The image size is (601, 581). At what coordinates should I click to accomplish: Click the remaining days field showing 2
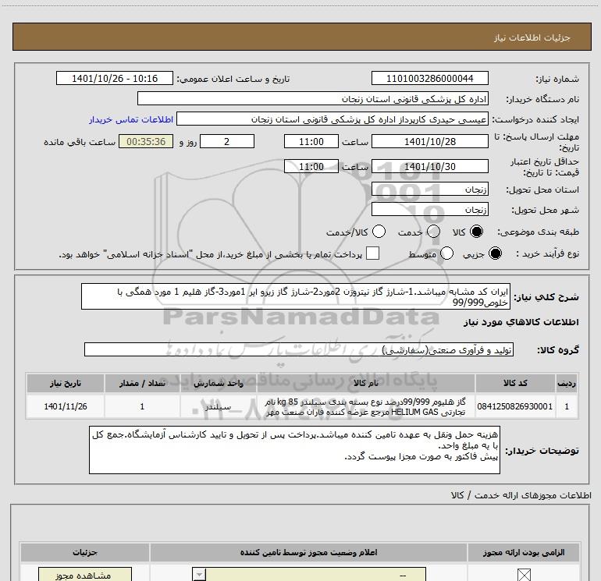point(227,141)
